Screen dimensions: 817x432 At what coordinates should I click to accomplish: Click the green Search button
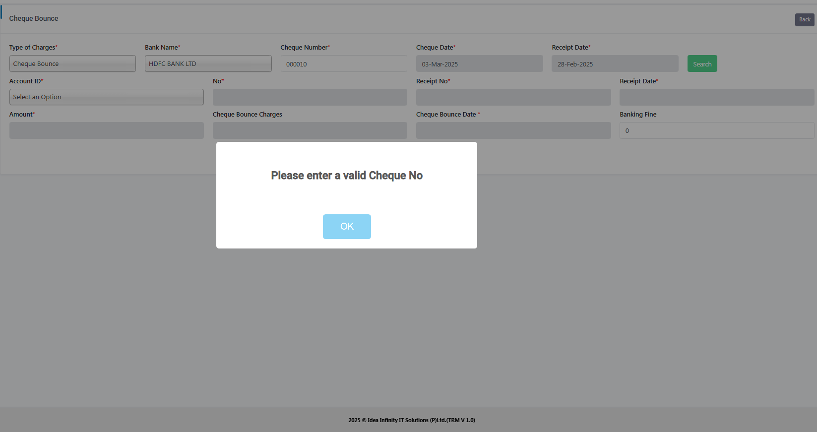tap(702, 63)
